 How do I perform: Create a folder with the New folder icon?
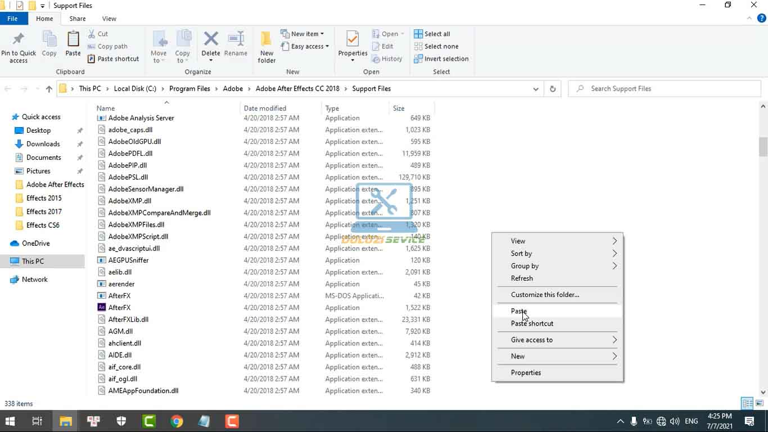pos(266,40)
